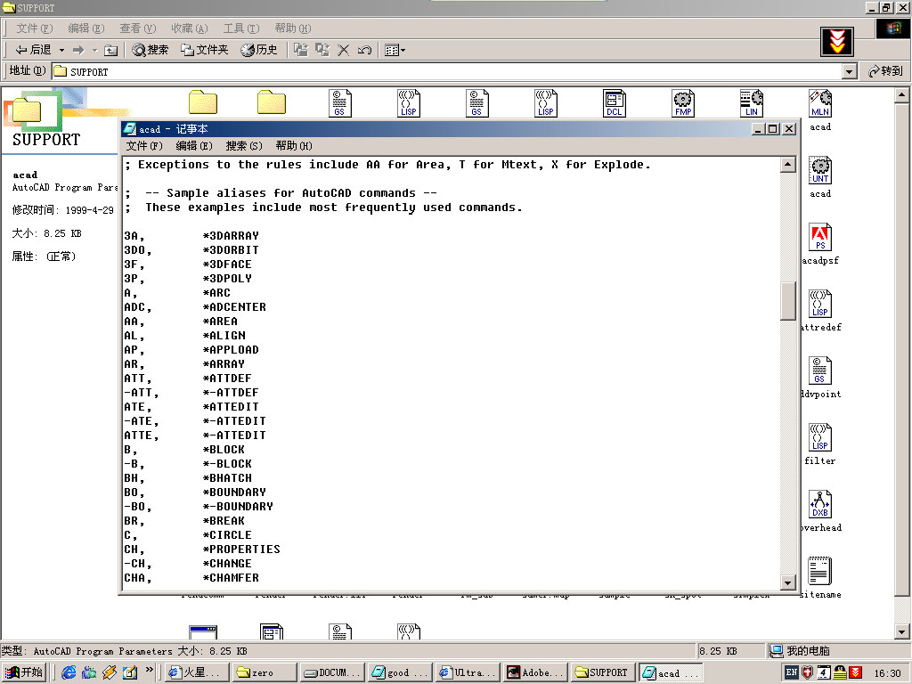Click the SUPPORT address bar field
Image resolution: width=912 pixels, height=684 pixels.
point(447,71)
